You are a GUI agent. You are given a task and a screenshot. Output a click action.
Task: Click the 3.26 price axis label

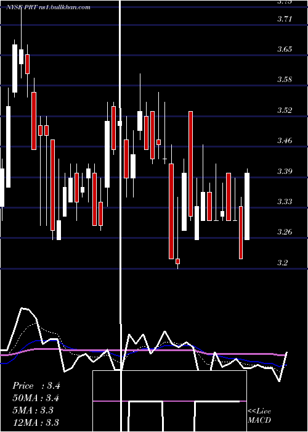(284, 231)
